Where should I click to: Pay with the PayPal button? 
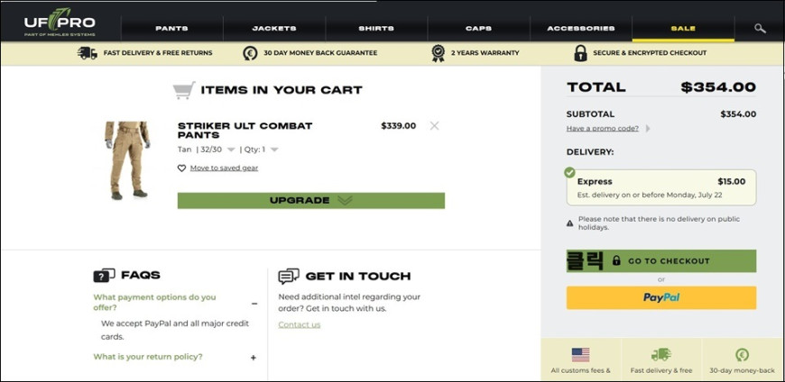pos(660,297)
